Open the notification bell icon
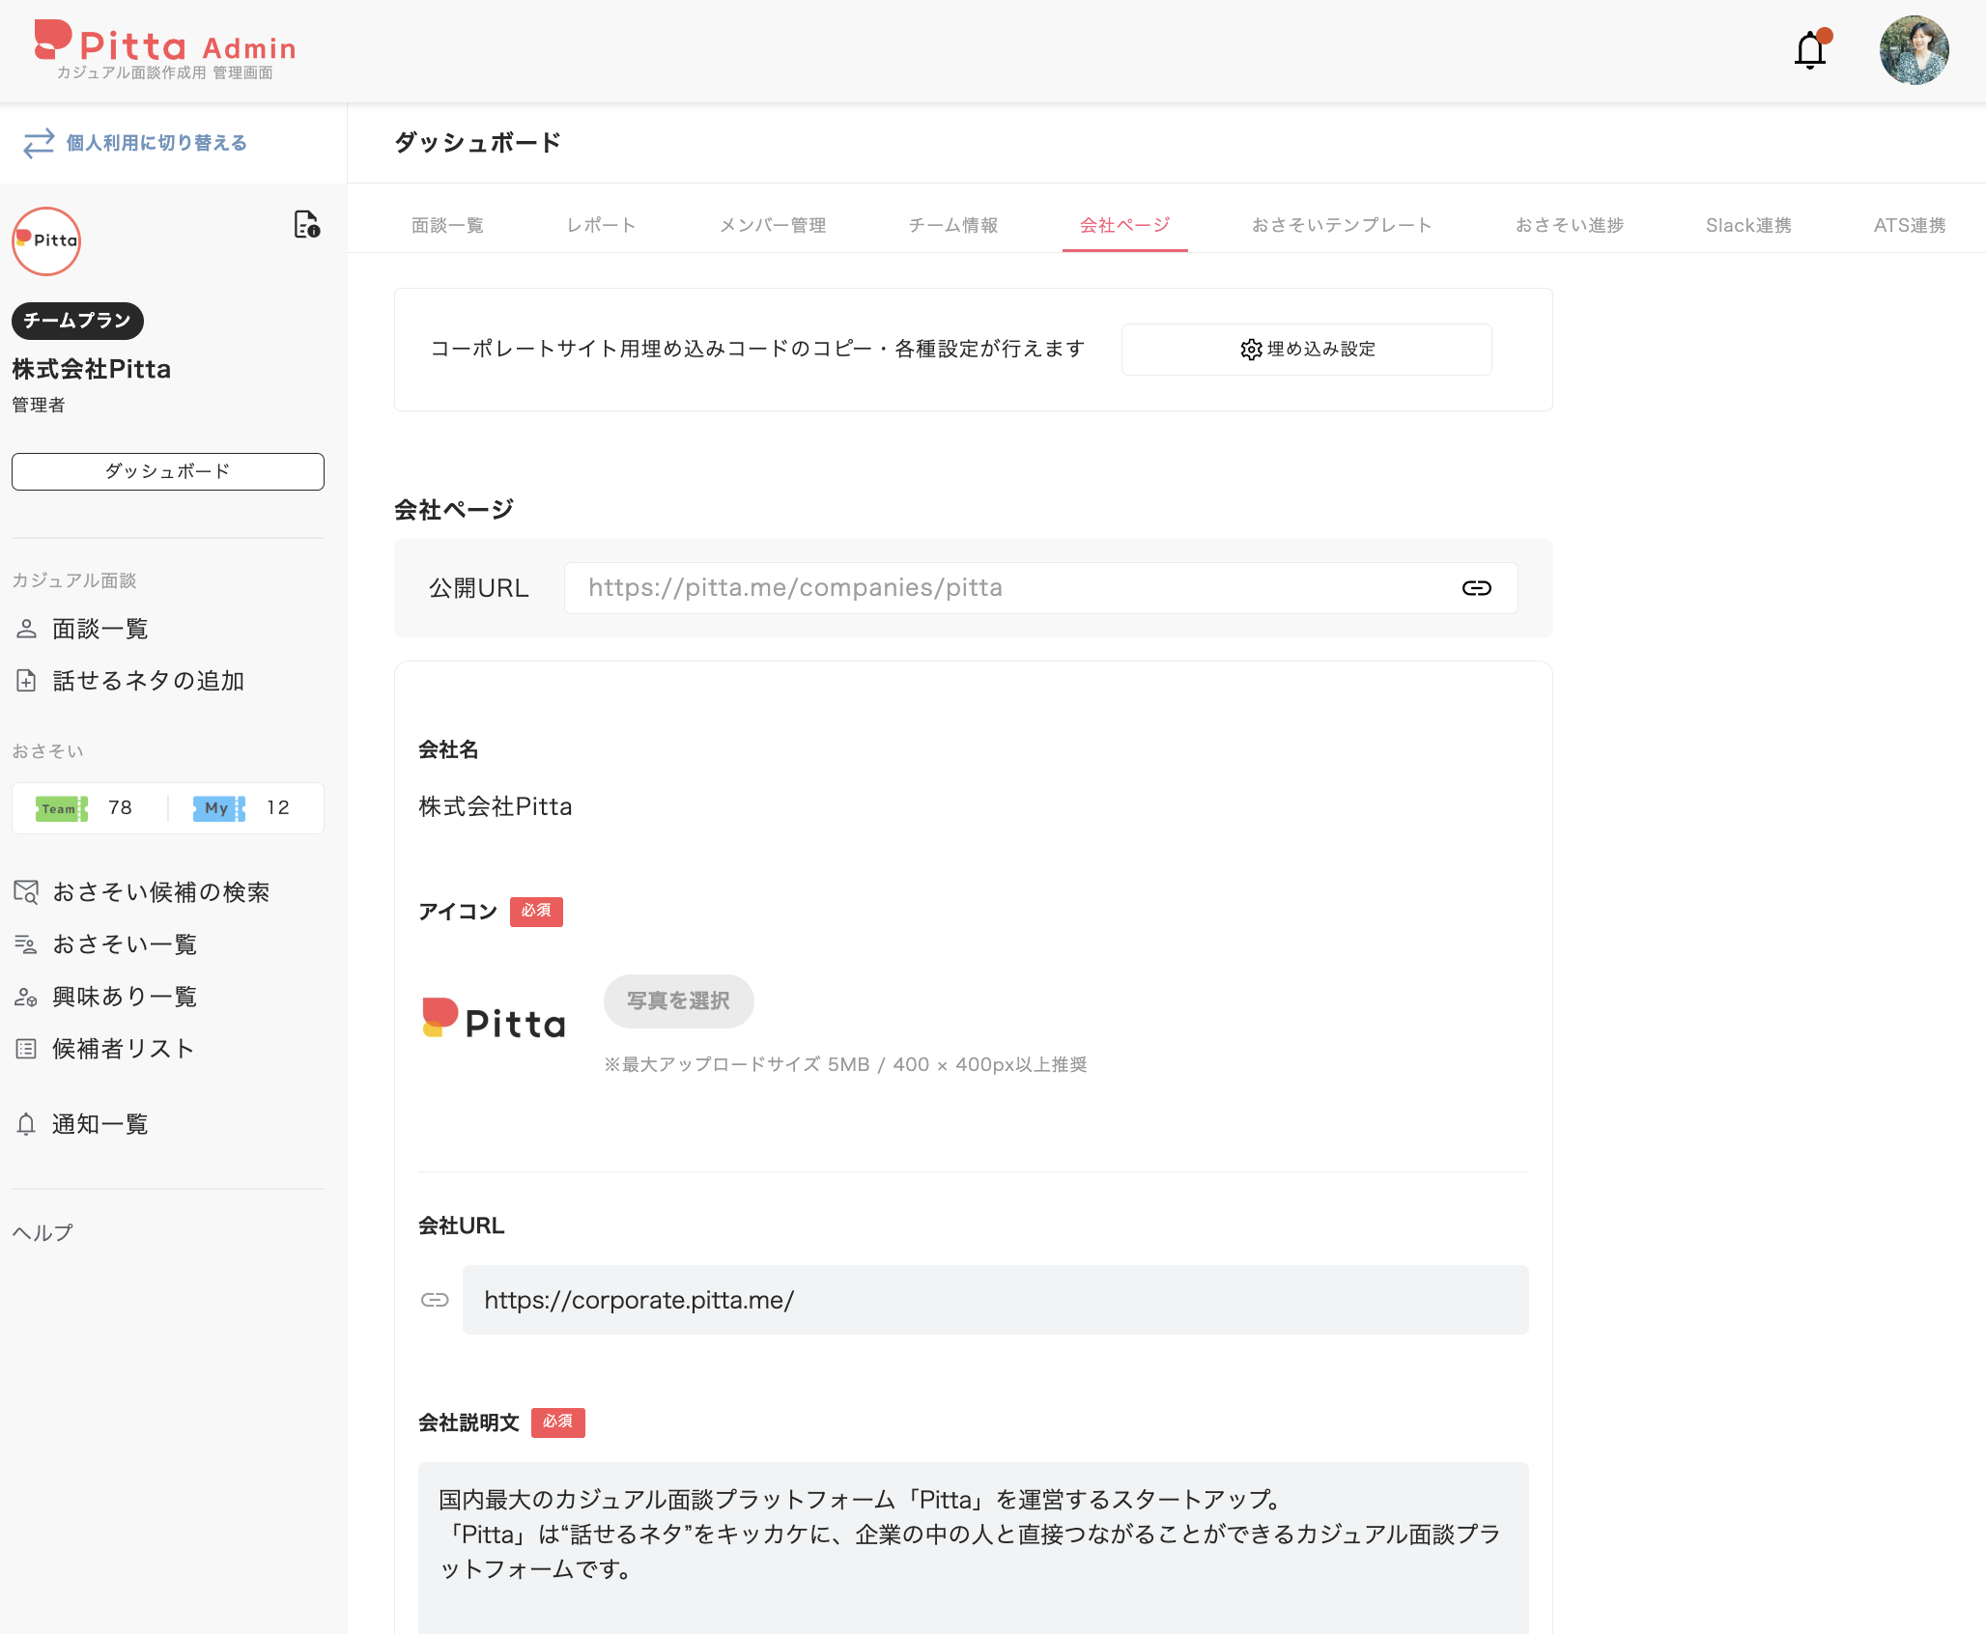The width and height of the screenshot is (1986, 1634). coord(1808,50)
